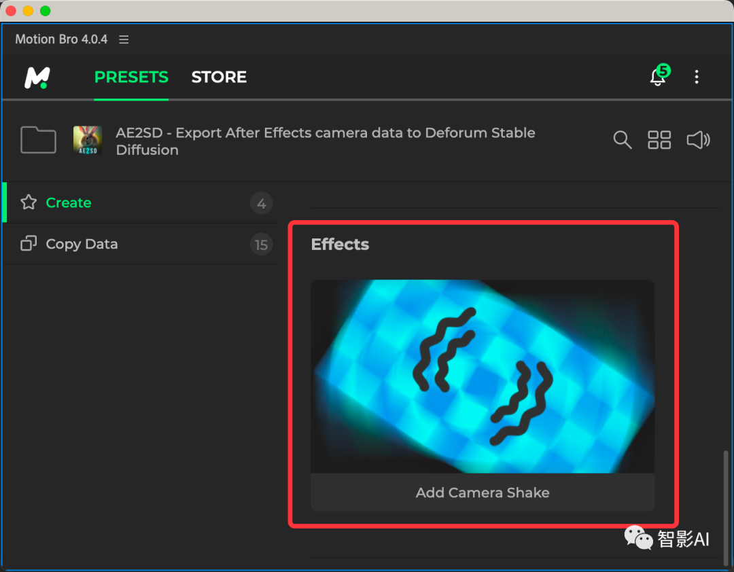This screenshot has height=572, width=734.
Task: Switch to the PRESETS tab
Action: pyautogui.click(x=131, y=77)
